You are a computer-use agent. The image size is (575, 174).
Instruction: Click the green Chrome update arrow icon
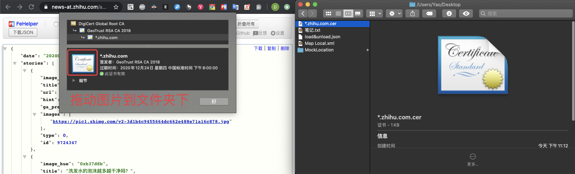point(287,7)
